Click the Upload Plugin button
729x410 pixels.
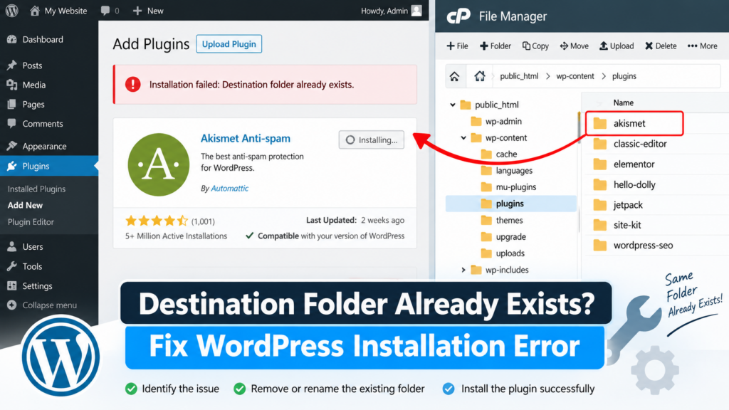click(x=229, y=44)
